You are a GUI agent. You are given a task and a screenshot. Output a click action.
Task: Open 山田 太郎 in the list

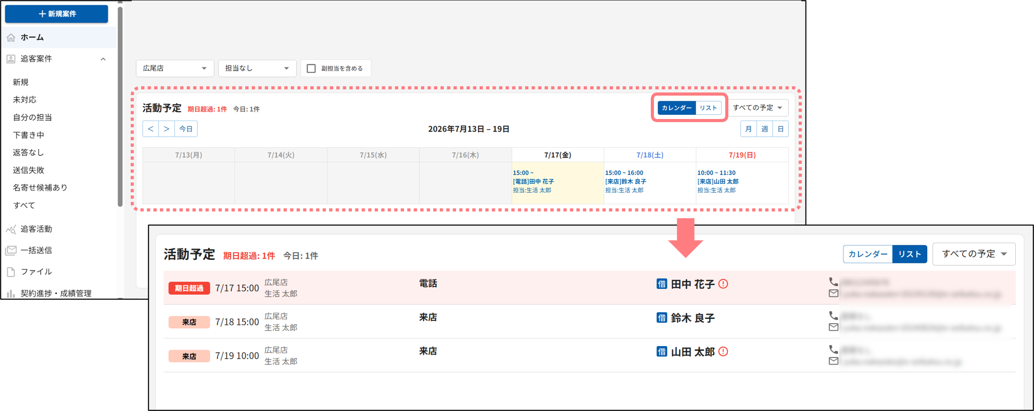click(x=692, y=352)
